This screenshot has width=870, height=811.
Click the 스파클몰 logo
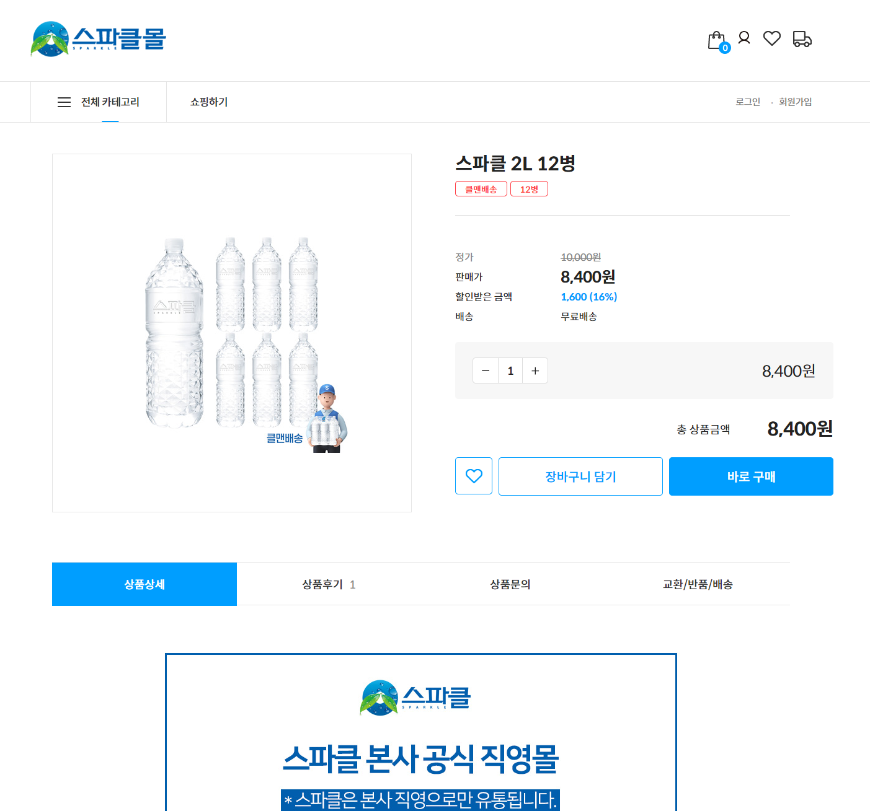pyautogui.click(x=98, y=40)
